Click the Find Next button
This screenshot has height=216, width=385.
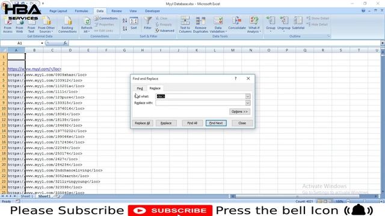(x=216, y=123)
